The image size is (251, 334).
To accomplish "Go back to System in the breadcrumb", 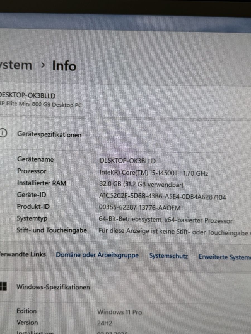I will (x=16, y=65).
